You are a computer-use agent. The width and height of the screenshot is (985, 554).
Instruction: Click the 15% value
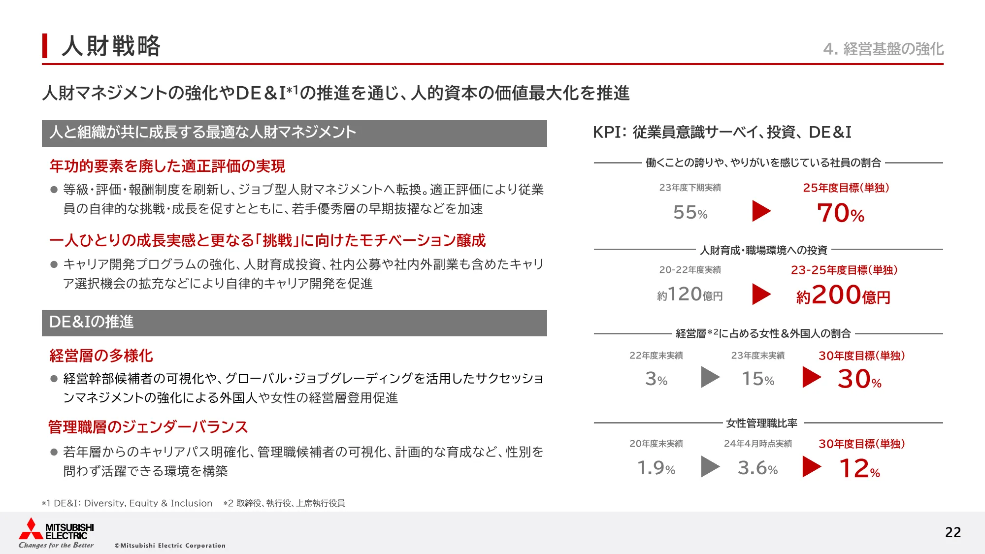[758, 379]
